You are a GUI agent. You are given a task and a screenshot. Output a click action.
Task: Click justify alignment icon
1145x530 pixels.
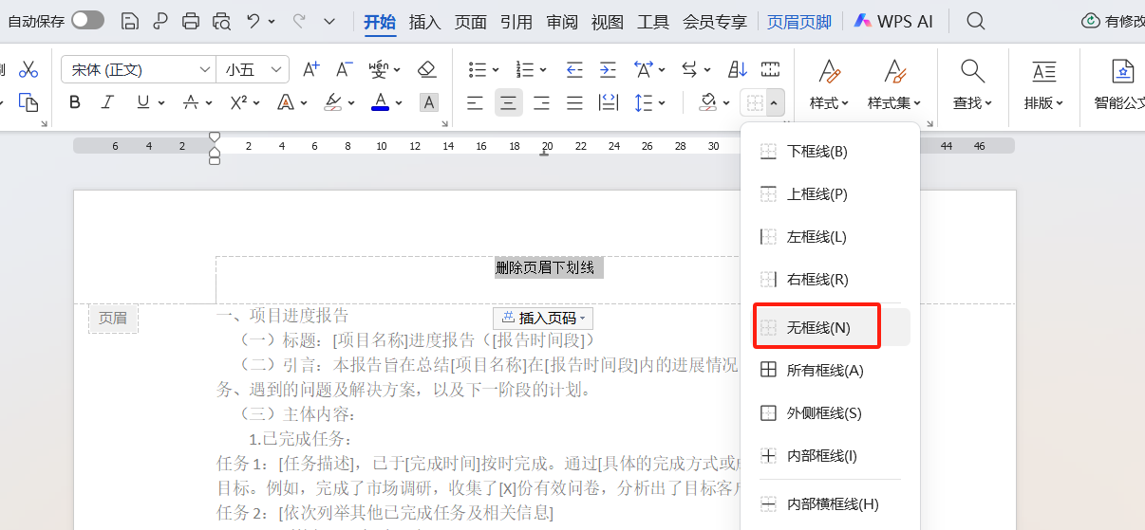click(x=574, y=102)
